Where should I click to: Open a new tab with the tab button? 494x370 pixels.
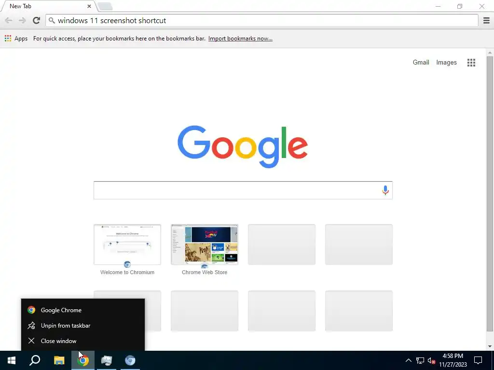point(105,6)
